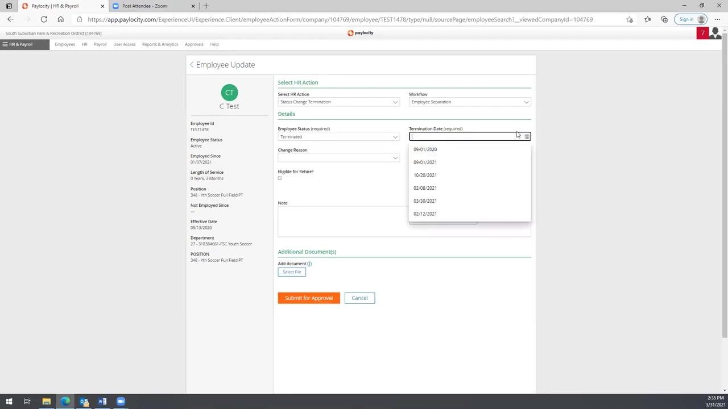Add this page to favorites star icon
Viewport: 728px width, 409px height.
[630, 19]
